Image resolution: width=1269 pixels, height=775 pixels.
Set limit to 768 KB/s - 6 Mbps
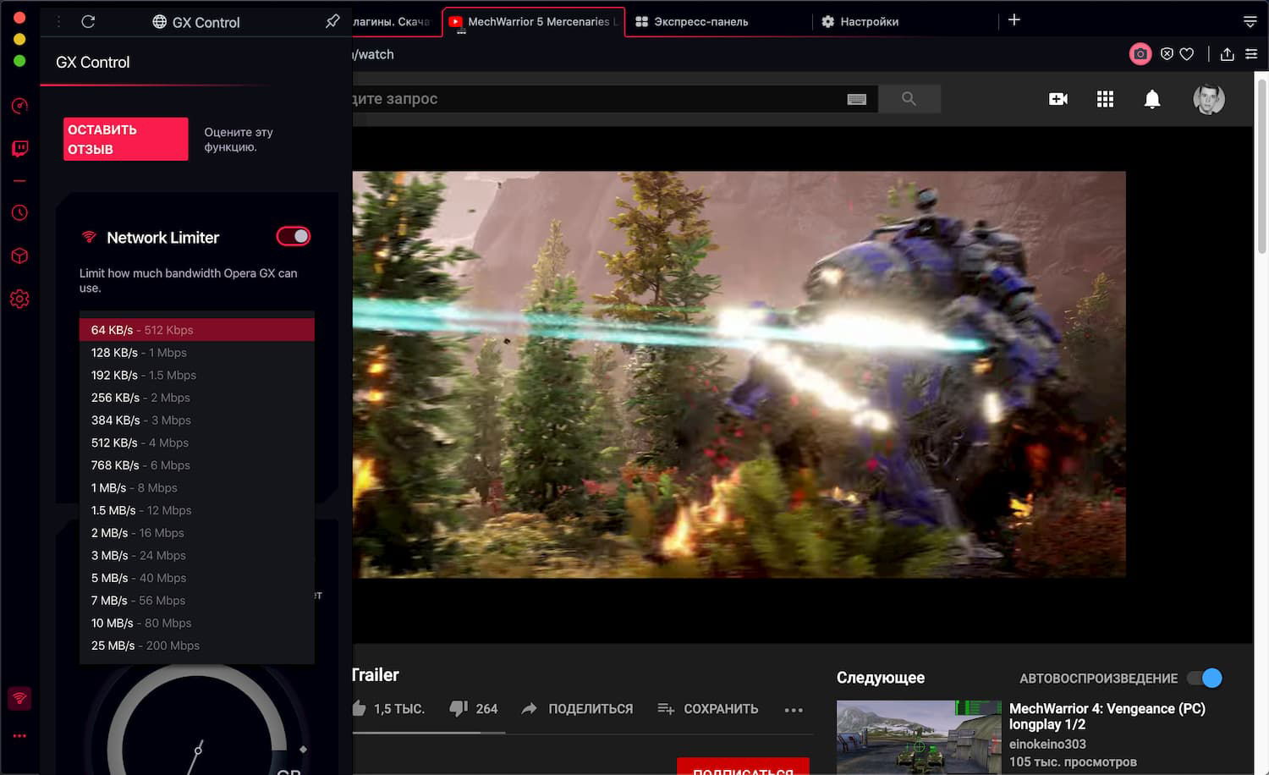[197, 465]
